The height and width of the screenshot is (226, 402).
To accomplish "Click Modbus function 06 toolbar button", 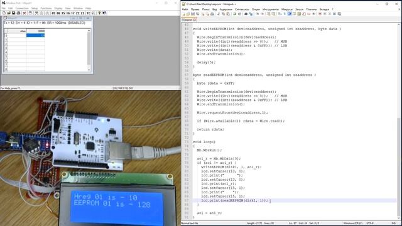I will pos(58,13).
